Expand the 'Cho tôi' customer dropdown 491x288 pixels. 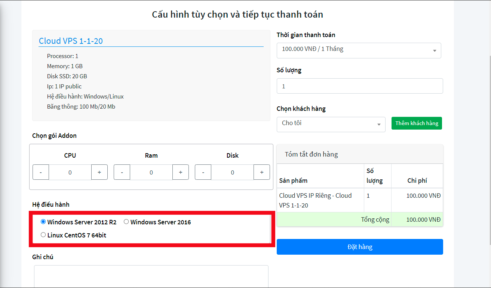pyautogui.click(x=331, y=124)
